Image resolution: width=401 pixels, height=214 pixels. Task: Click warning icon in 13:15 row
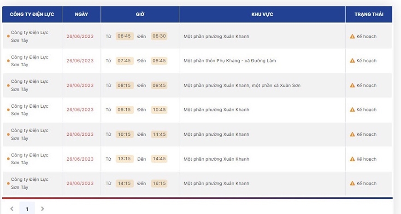click(x=352, y=159)
